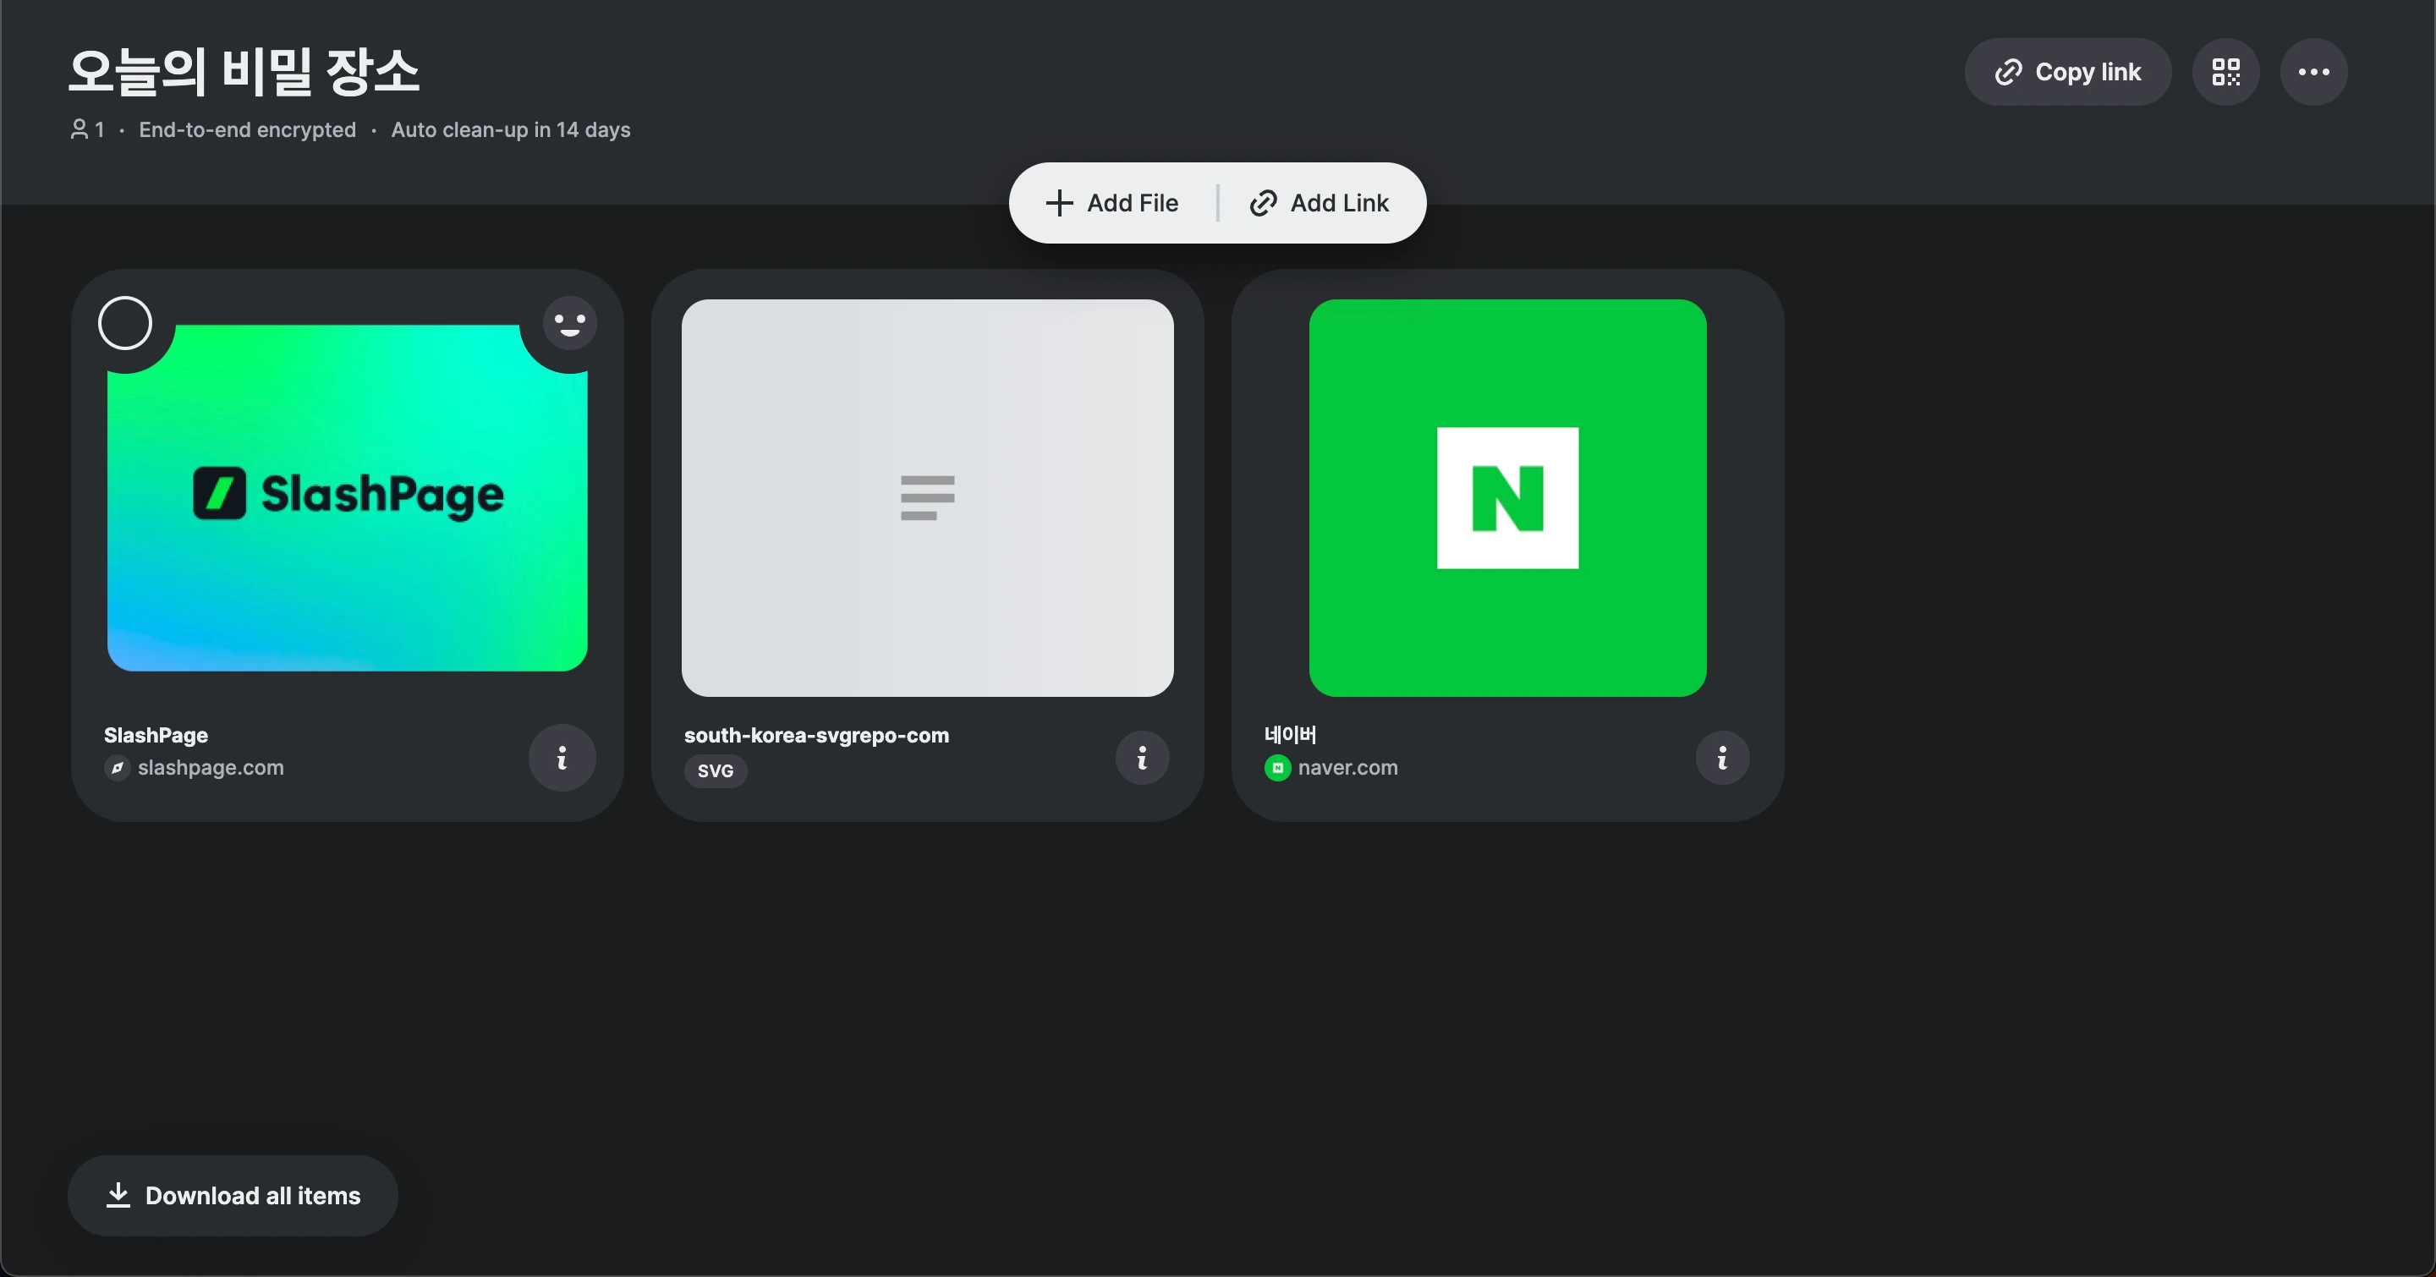2436x1277 pixels.
Task: Open the SlashPage preview thumbnail
Action: 347,498
